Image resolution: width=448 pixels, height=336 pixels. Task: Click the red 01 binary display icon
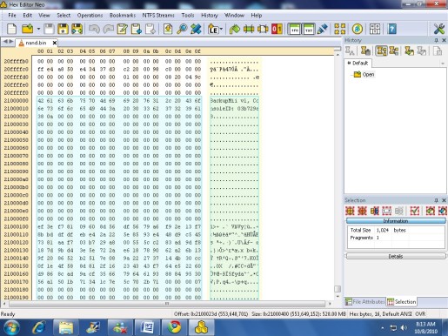(277, 29)
